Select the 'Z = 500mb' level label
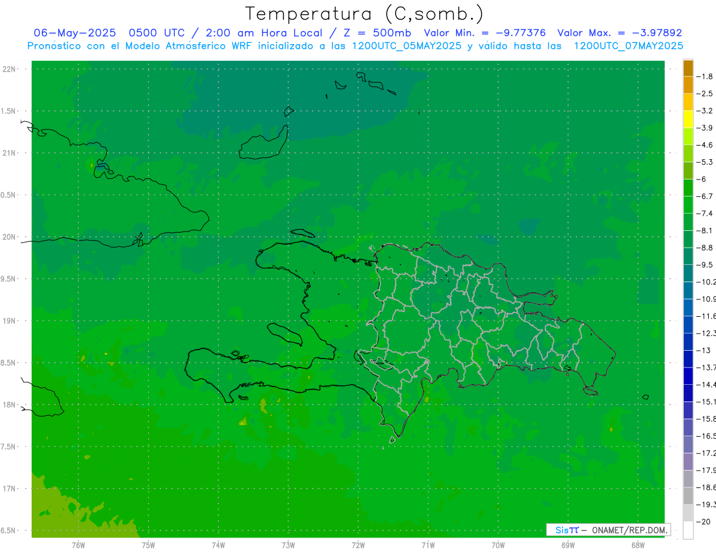Viewport: 716px width, 553px height. (375, 33)
